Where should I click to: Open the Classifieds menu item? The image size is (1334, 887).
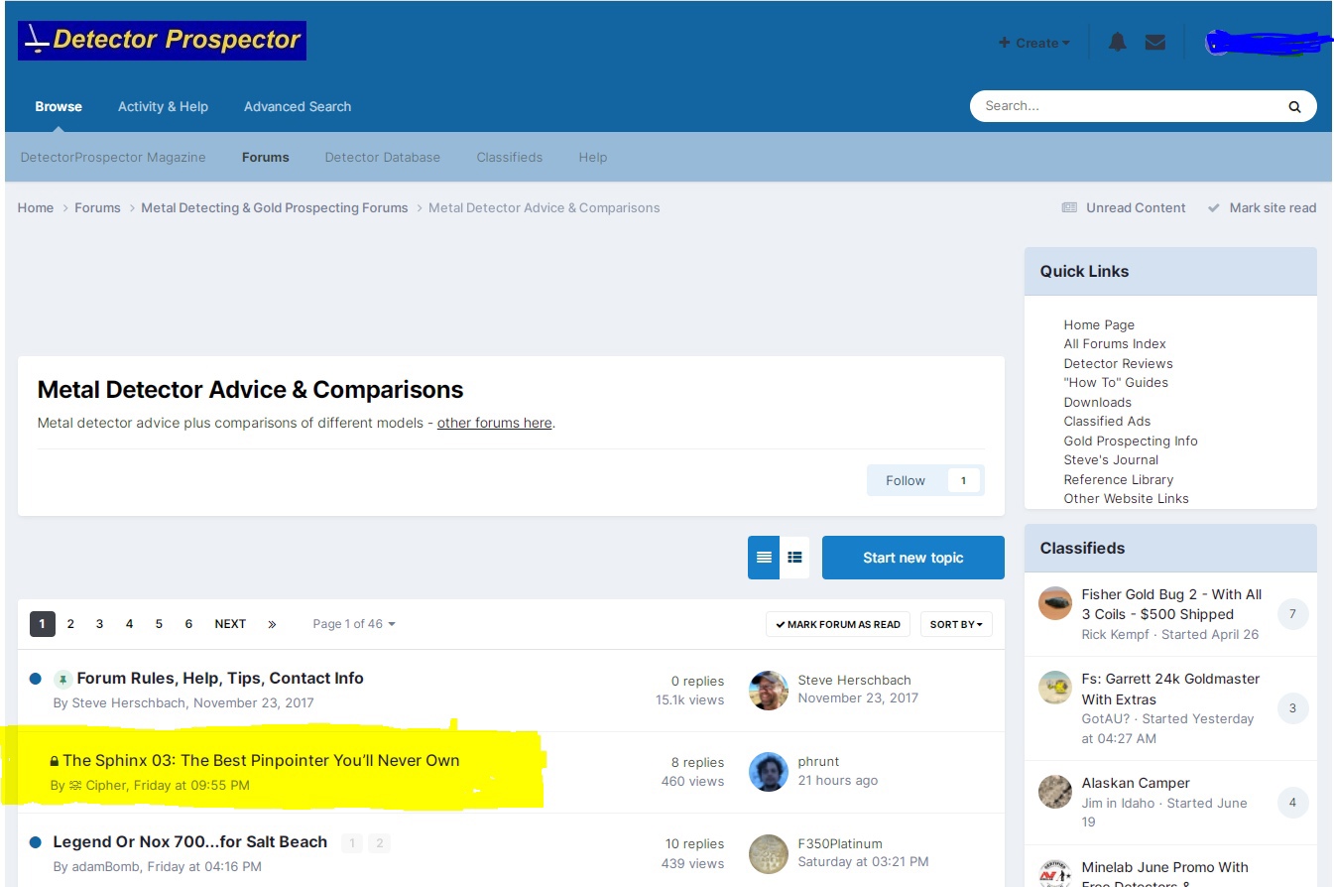click(509, 157)
